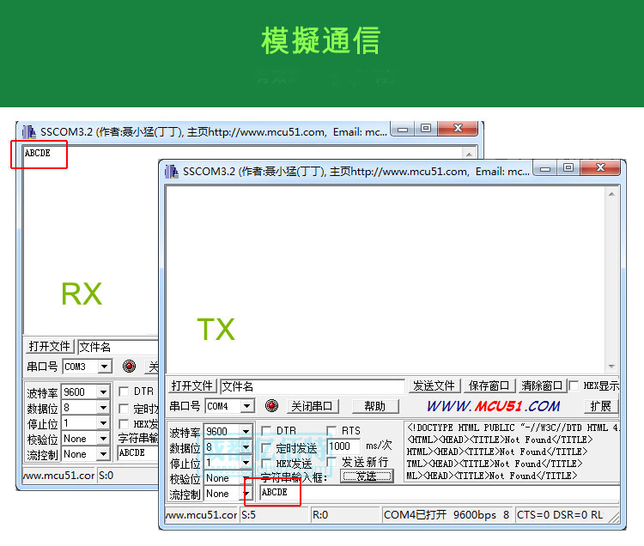Click the SSCOM app icon in the TX window title bar
The image size is (644, 546).
(x=171, y=172)
